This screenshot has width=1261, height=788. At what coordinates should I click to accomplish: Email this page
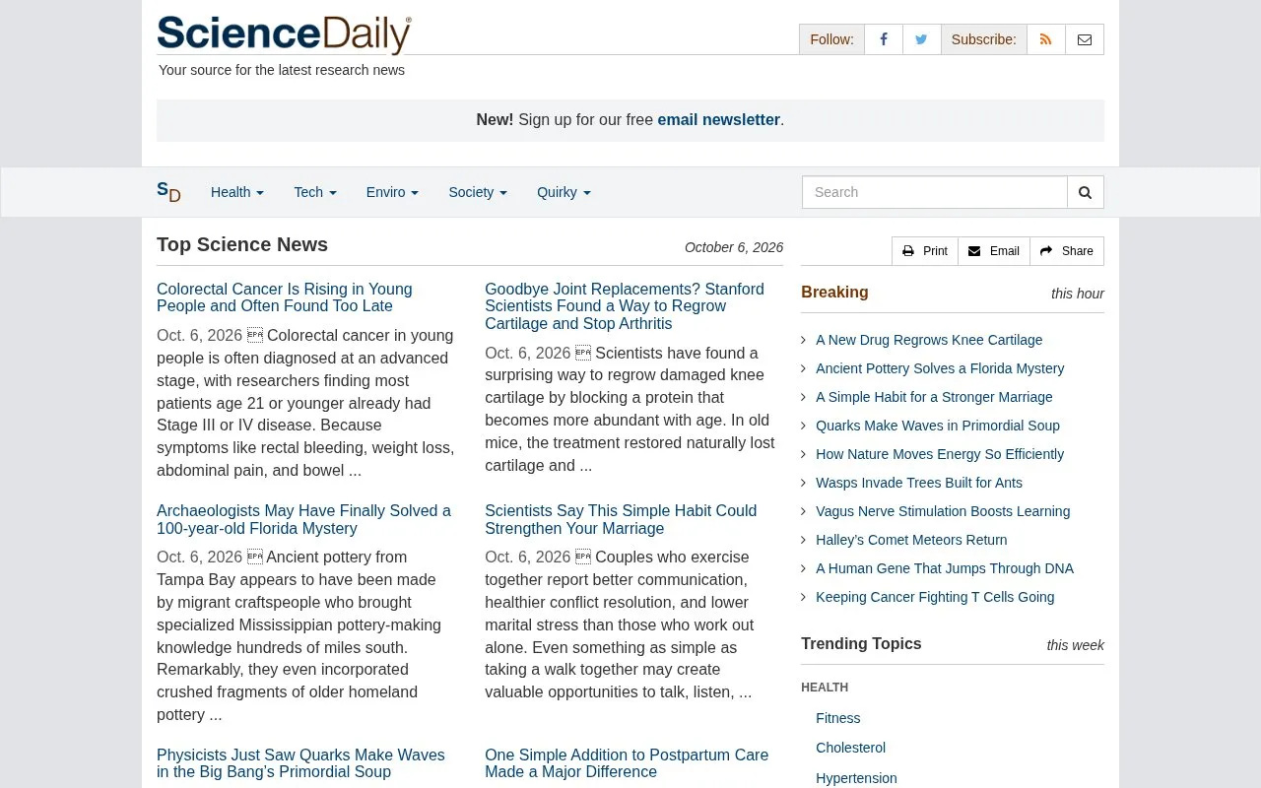pyautogui.click(x=994, y=251)
